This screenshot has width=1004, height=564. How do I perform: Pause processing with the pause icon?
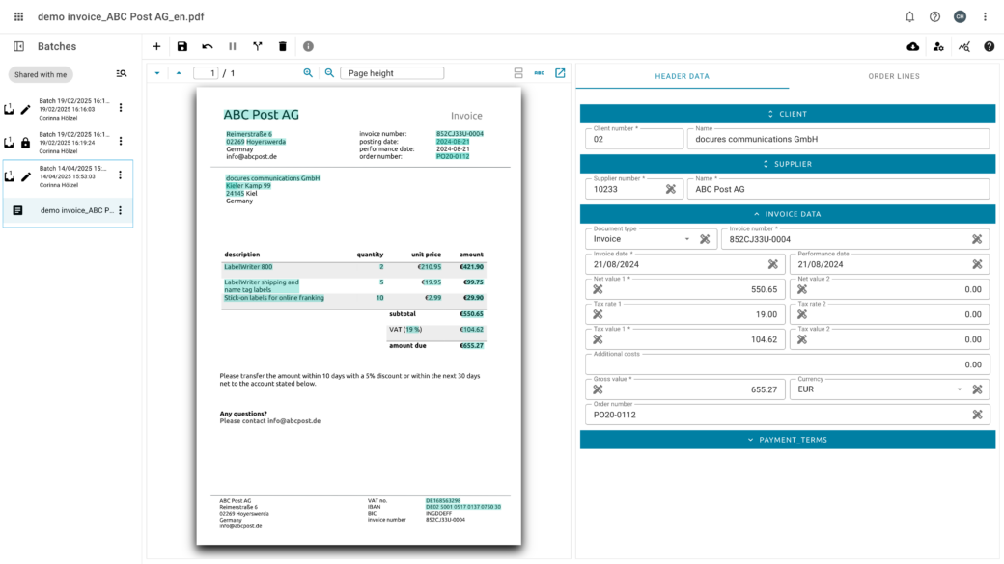[x=233, y=46]
